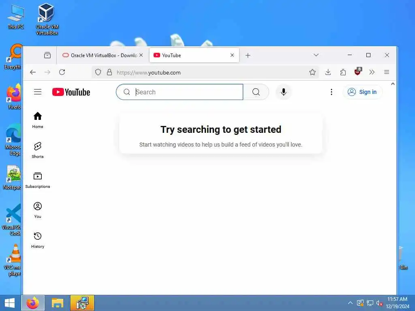The image size is (415, 311).
Task: Click the site padlock icon
Action: 109,72
